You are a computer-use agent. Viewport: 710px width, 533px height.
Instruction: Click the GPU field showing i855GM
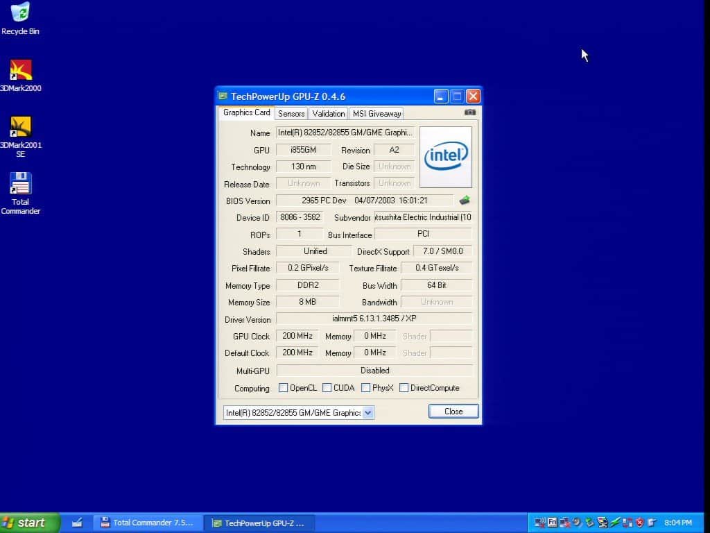tap(304, 150)
